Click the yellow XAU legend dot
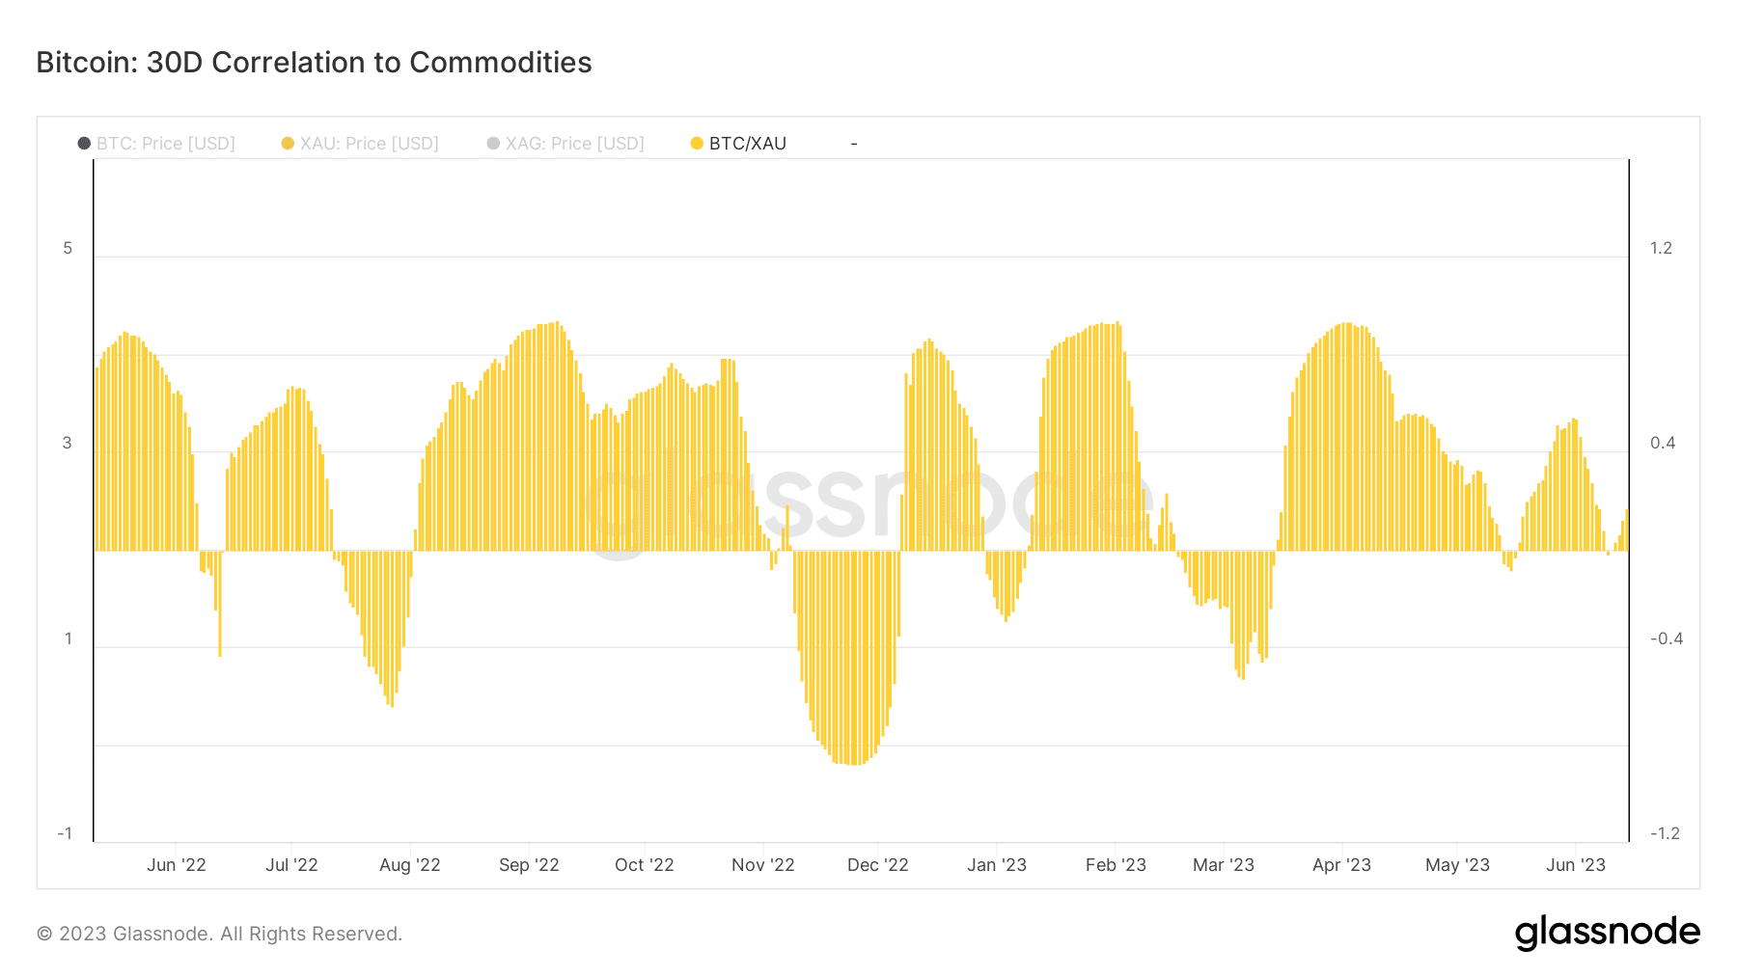The height and width of the screenshot is (977, 1737). click(288, 144)
